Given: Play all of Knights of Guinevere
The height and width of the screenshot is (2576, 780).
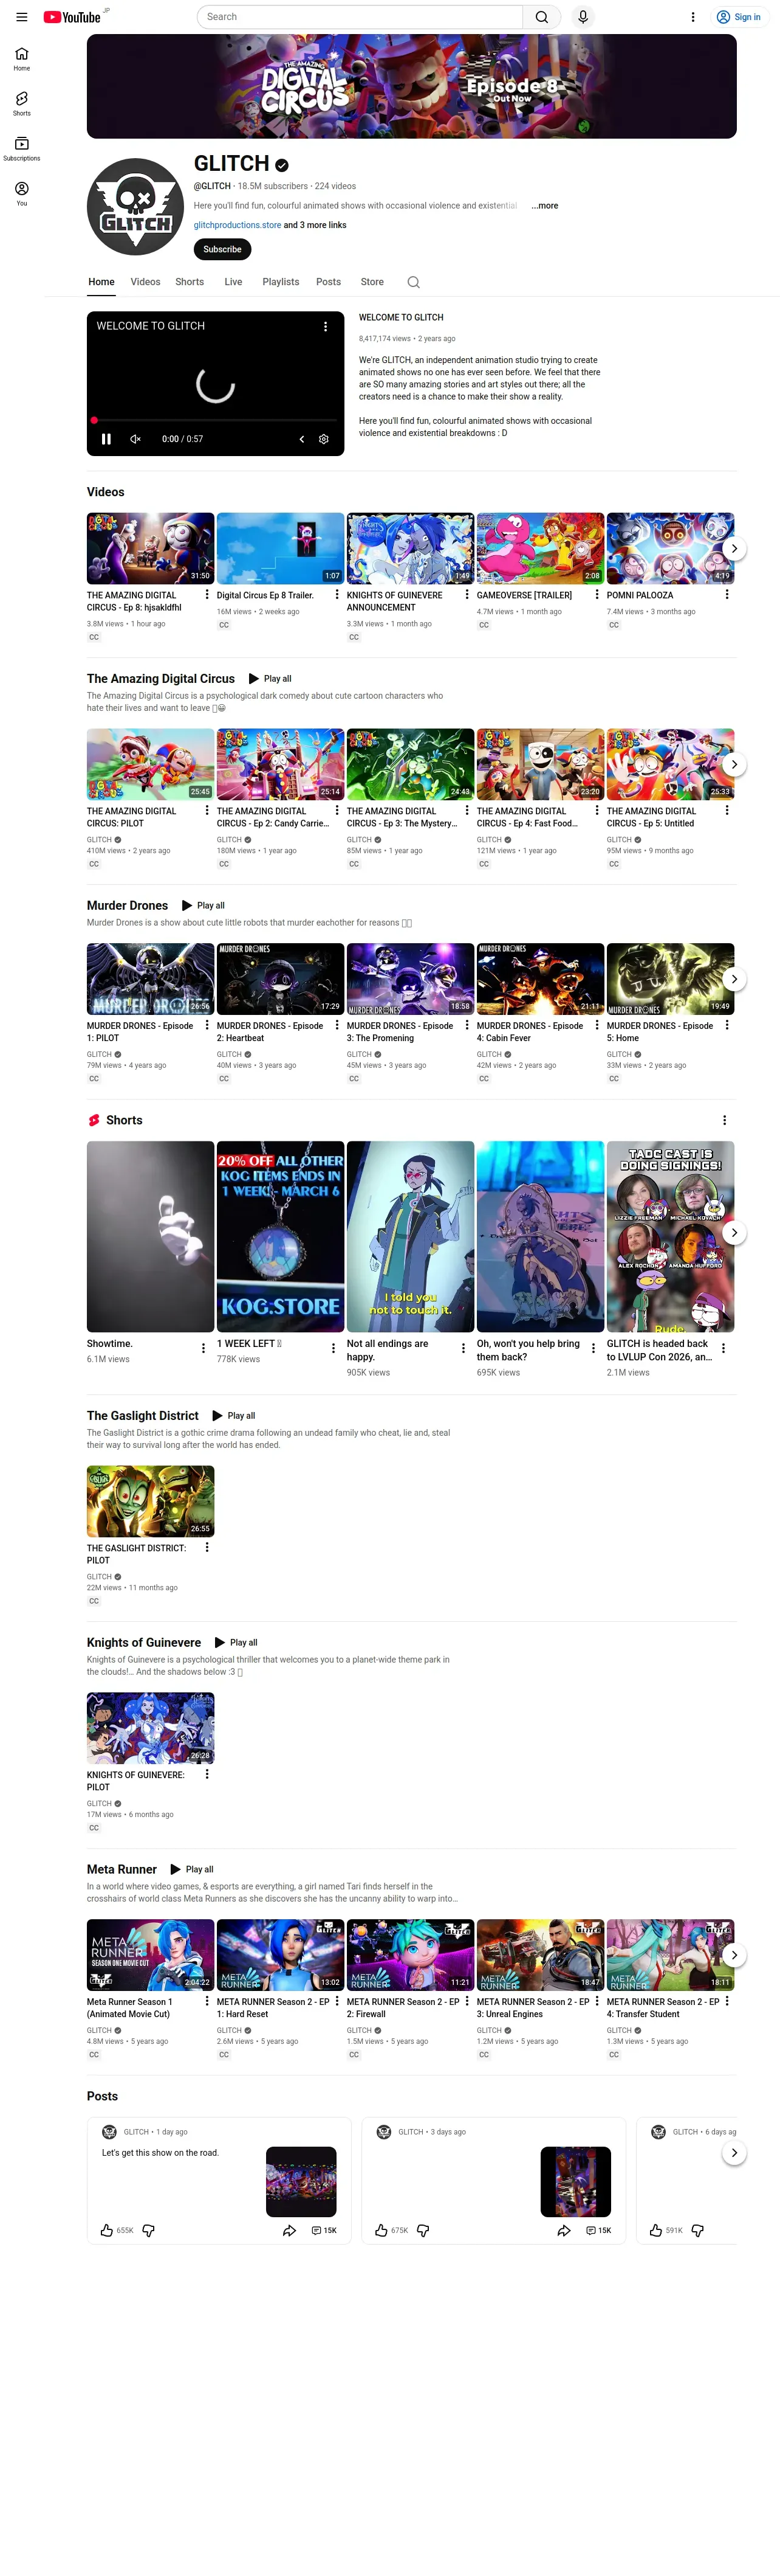Looking at the screenshot, I should point(237,1643).
